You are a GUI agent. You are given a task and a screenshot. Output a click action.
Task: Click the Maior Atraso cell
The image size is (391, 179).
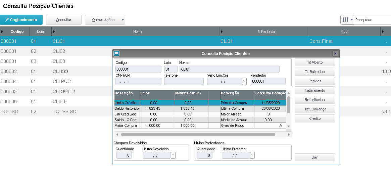coord(270,114)
